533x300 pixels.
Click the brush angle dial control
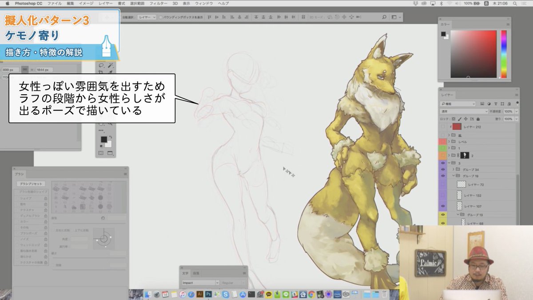click(x=103, y=239)
